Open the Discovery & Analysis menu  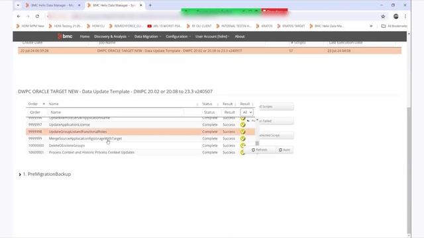[112, 36]
